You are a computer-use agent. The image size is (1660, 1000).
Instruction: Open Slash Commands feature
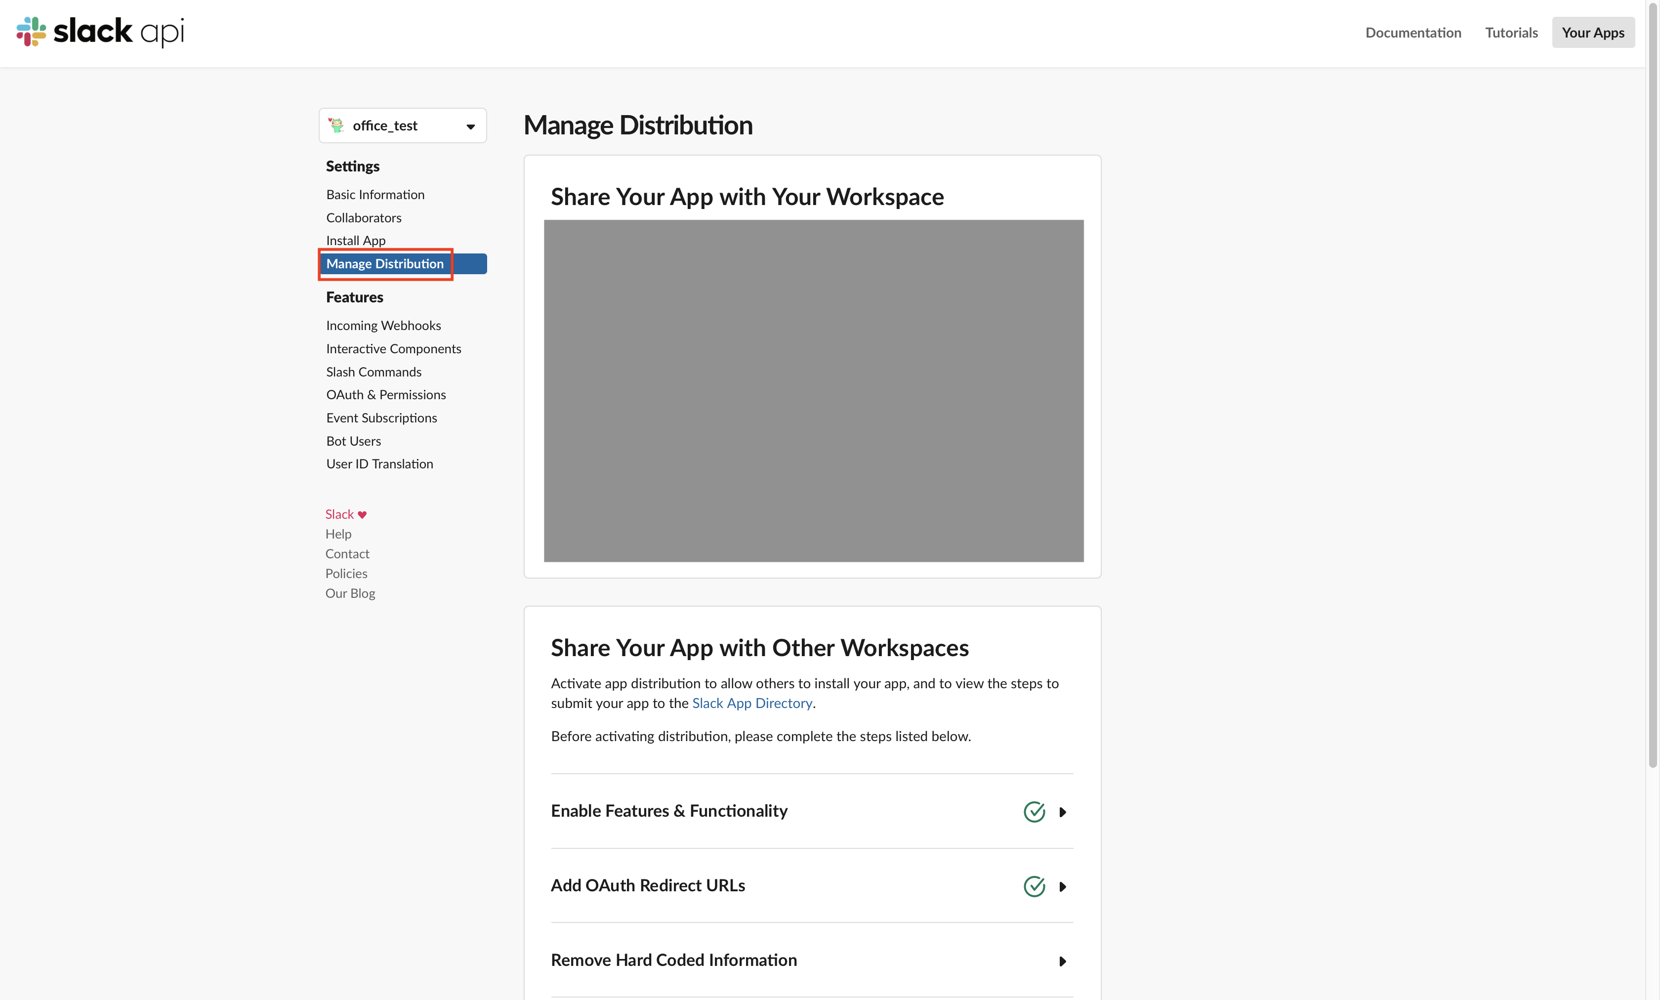tap(374, 372)
